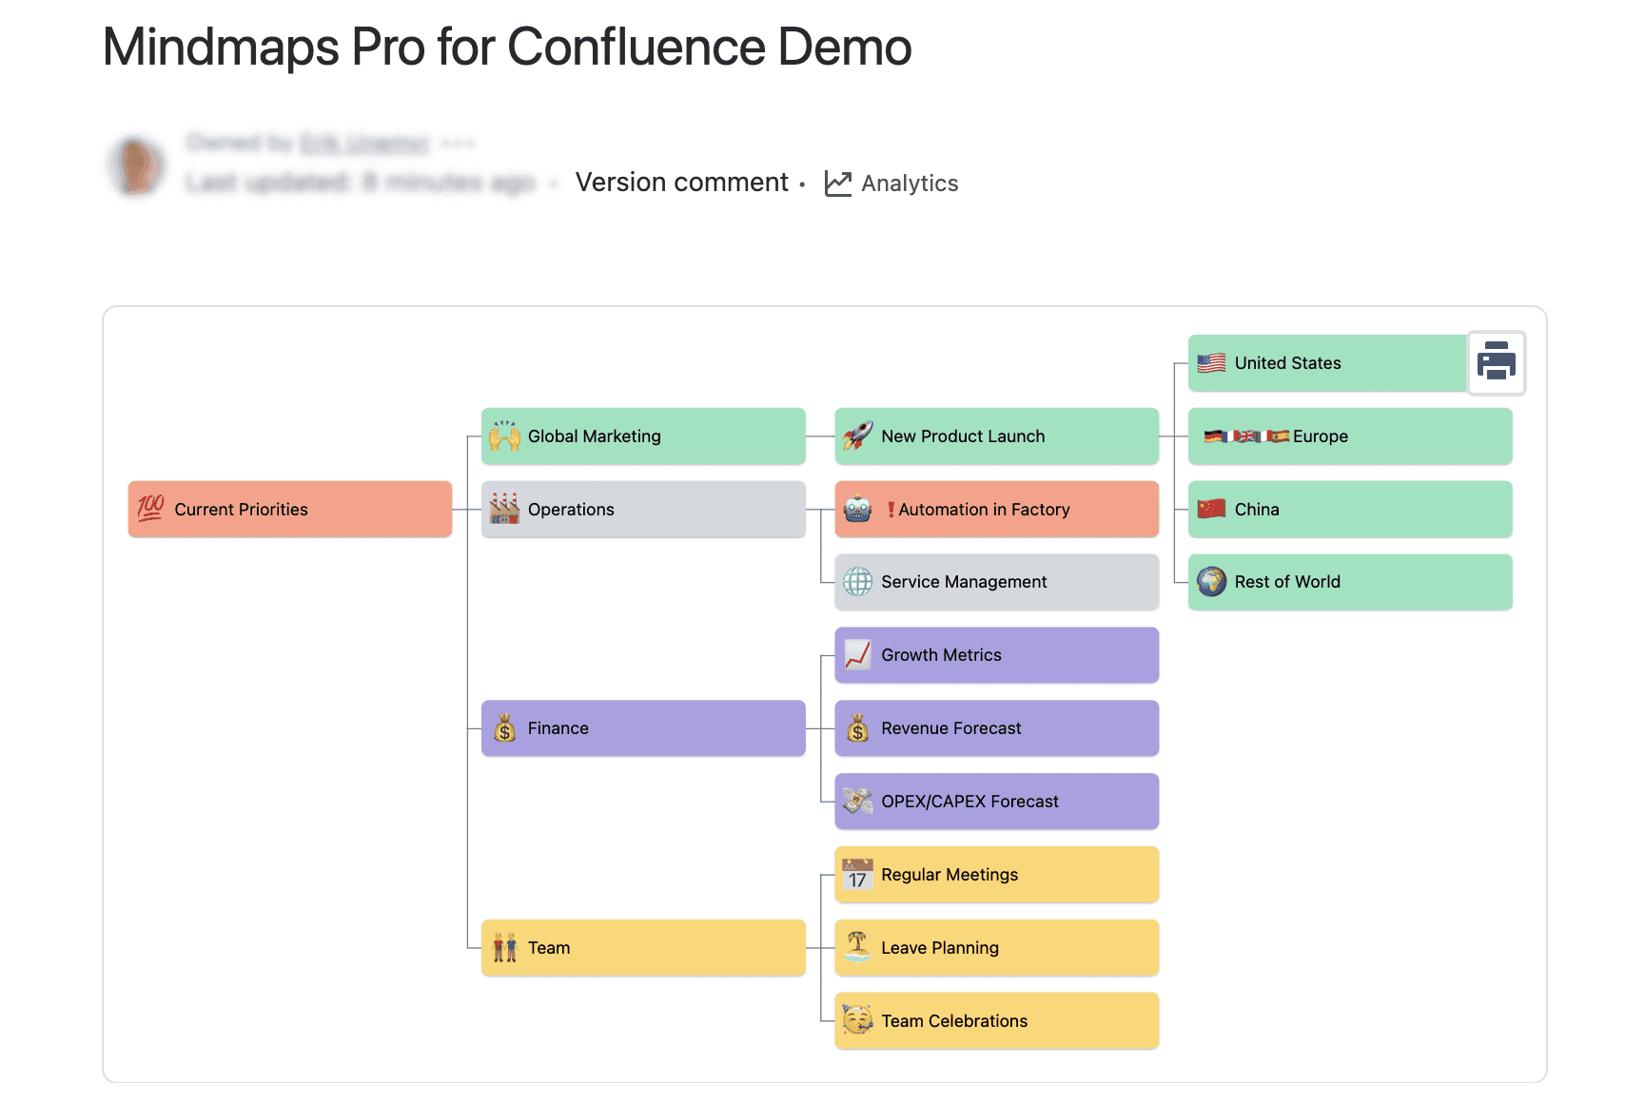1625x1103 pixels.
Task: Click the factory icon on Operations
Action: tap(504, 509)
